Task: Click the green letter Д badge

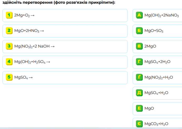Action: [x=139, y=93]
